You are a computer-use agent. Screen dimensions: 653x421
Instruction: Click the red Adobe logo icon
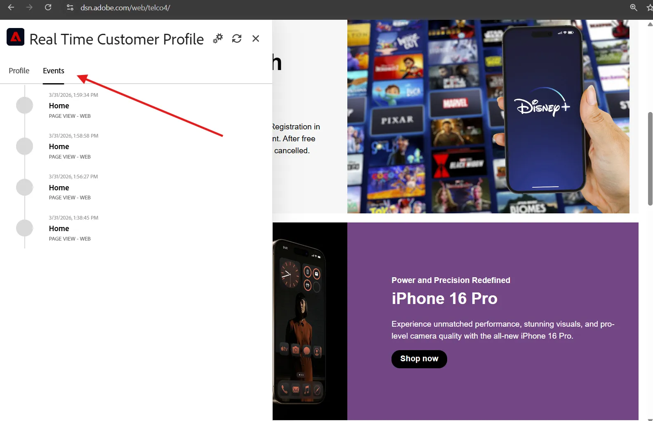[x=16, y=37]
